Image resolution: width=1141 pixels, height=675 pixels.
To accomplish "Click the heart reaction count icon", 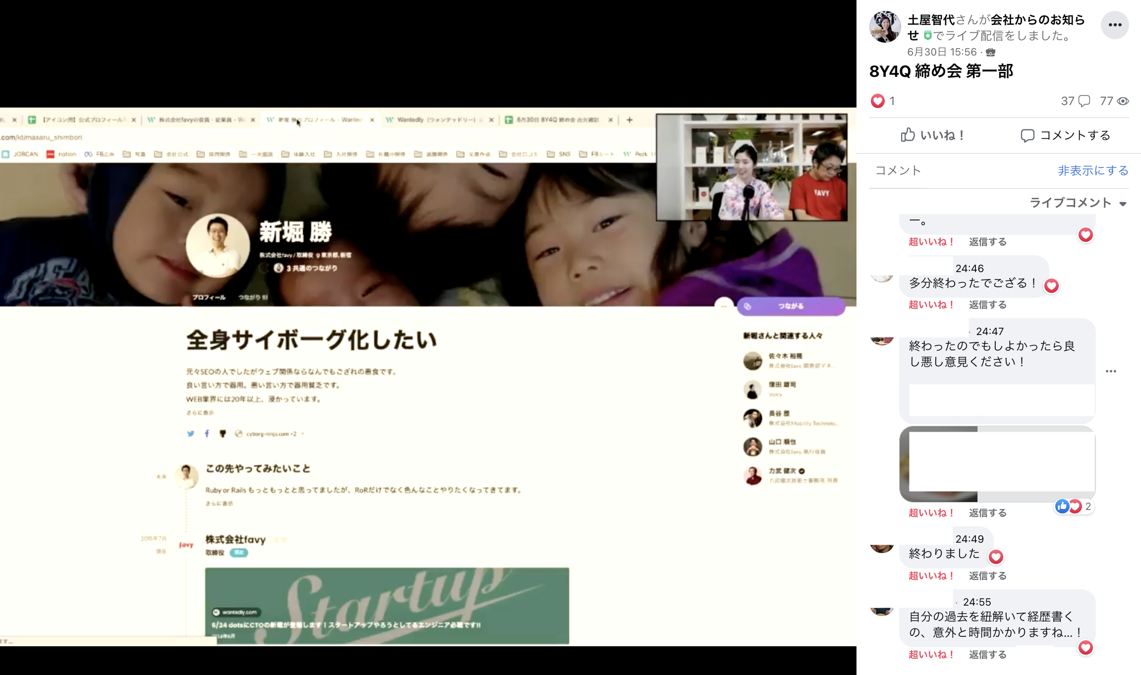I will [x=877, y=101].
